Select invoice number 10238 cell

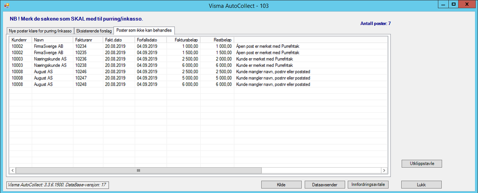(x=81, y=65)
